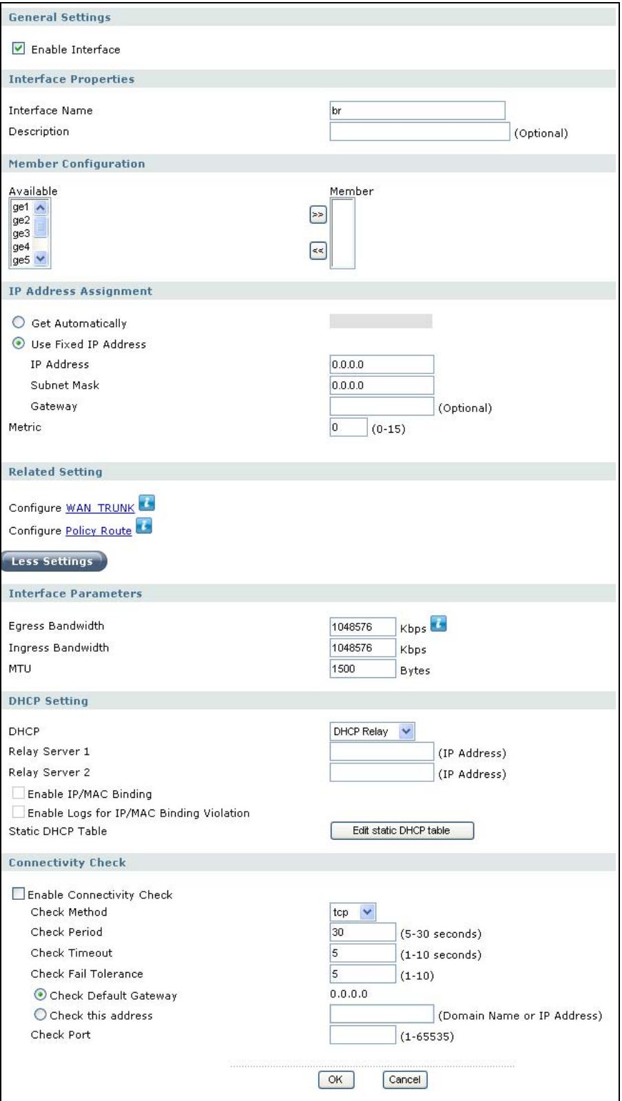Screen dimensions: 622x1101
Task: Select ge4 in the Available list
Action: tap(21, 247)
